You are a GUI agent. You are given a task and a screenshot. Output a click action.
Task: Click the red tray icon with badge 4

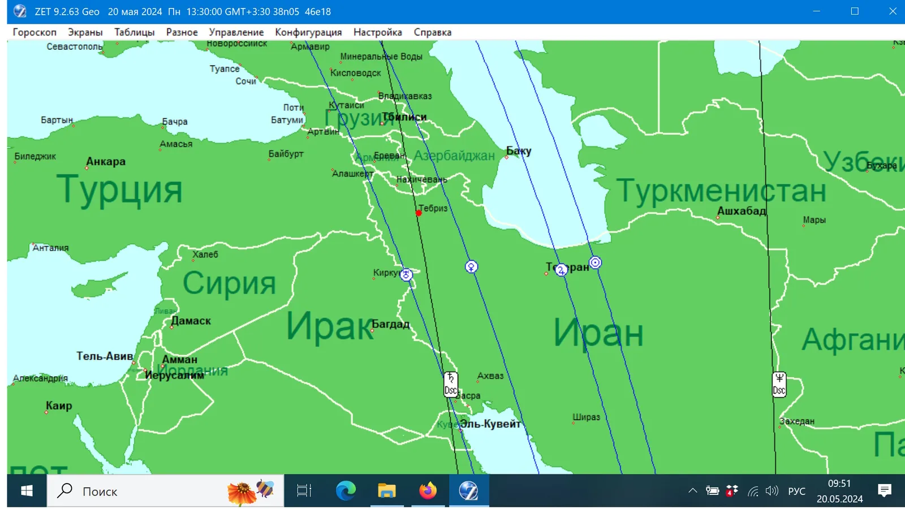point(732,491)
